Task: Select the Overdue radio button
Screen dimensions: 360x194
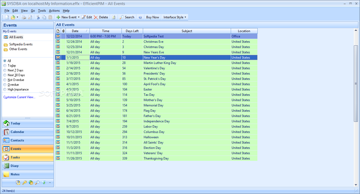Action: click(5, 85)
